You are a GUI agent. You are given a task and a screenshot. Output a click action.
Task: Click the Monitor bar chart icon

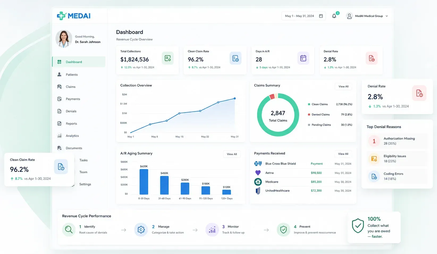coord(212,230)
